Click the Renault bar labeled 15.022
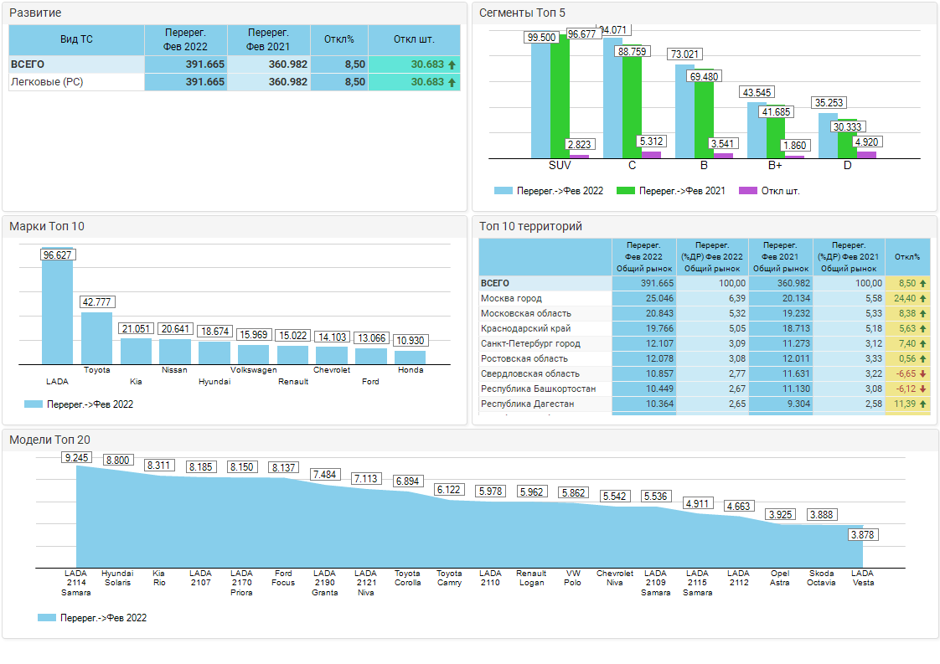 (x=292, y=355)
